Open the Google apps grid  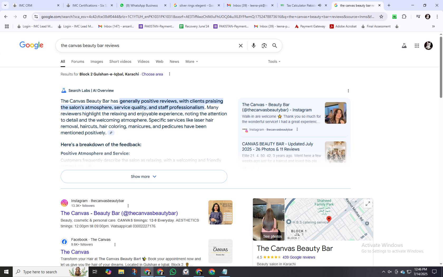tap(417, 46)
